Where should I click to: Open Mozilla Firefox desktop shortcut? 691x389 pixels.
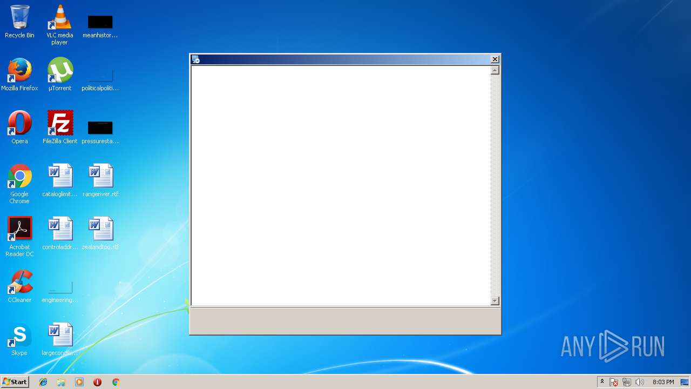19,75
